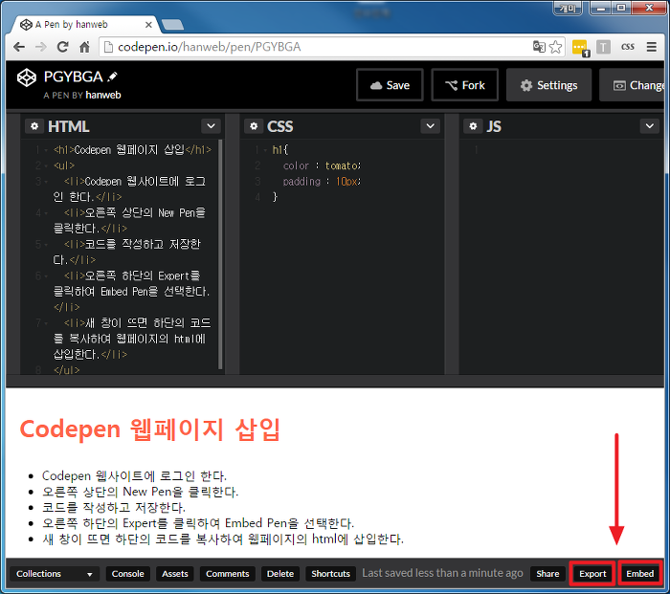This screenshot has width=670, height=594.
Task: Click the preview heading 'Codepen 웹페이지 삽입'
Action: tap(150, 429)
